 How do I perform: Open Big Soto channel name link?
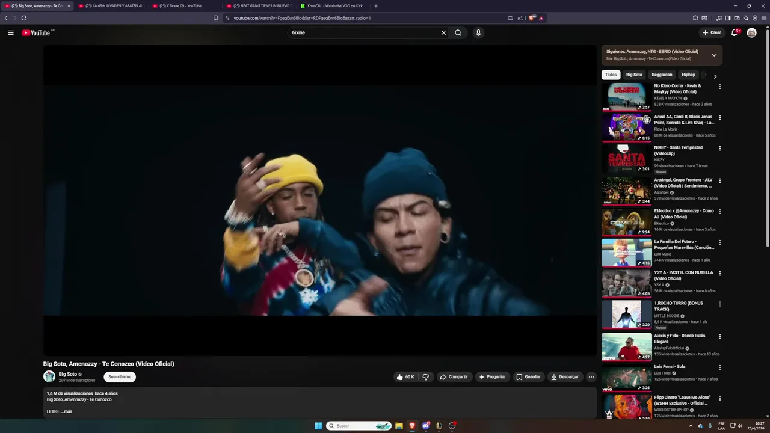pos(68,374)
